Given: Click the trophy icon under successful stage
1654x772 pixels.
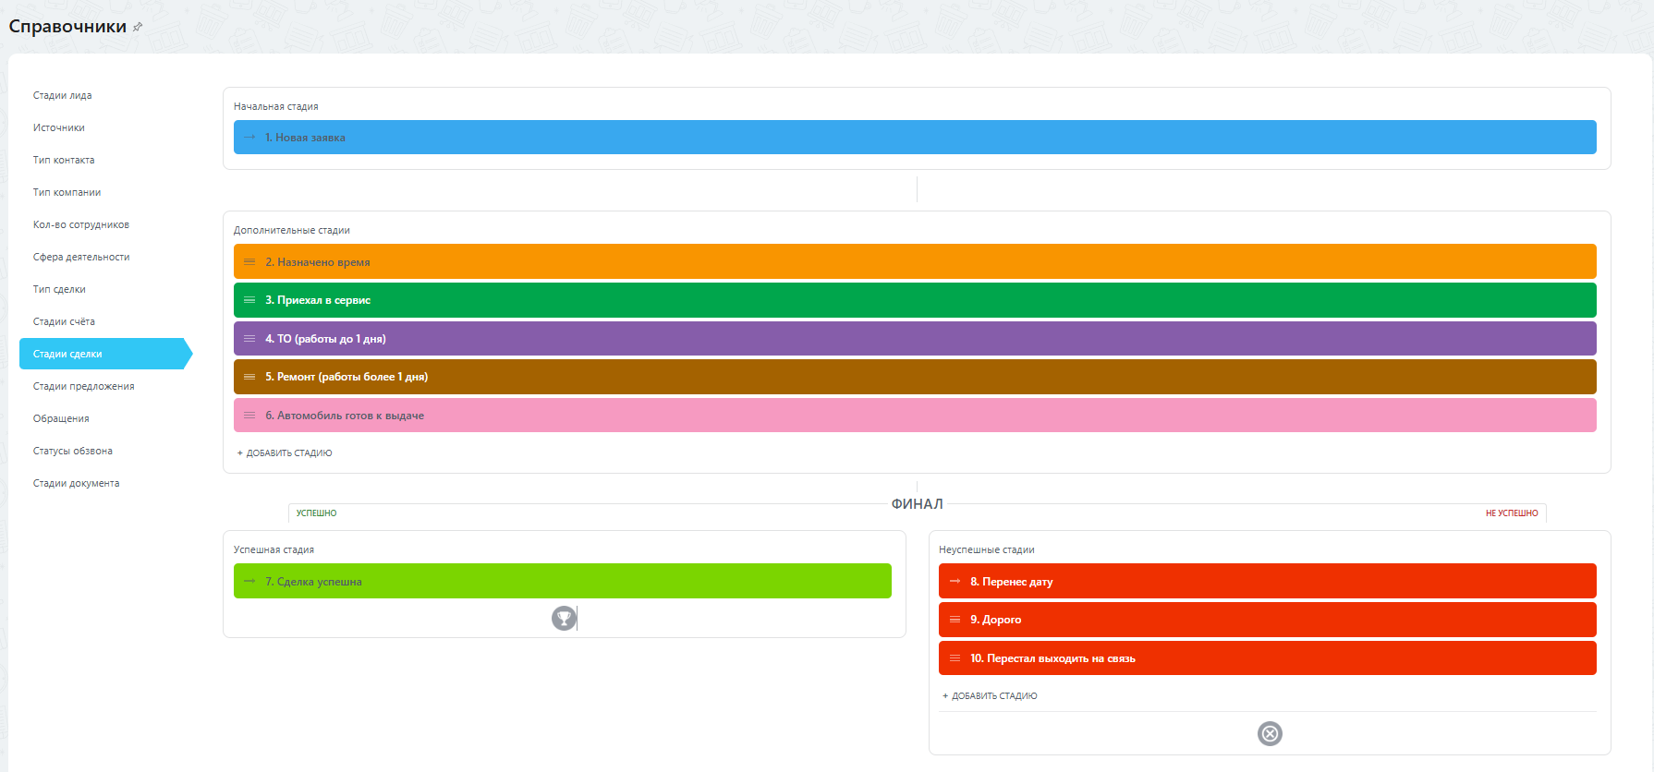Looking at the screenshot, I should (564, 618).
